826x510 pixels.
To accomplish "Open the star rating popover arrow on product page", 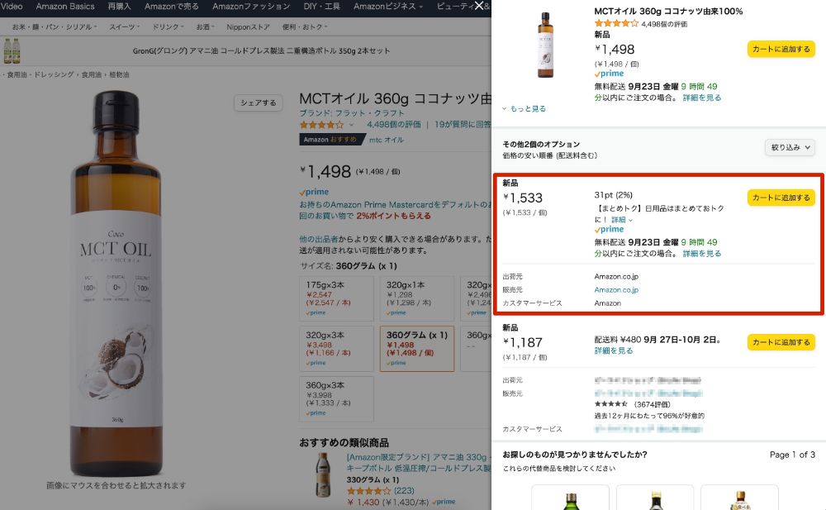I will pyautogui.click(x=351, y=125).
